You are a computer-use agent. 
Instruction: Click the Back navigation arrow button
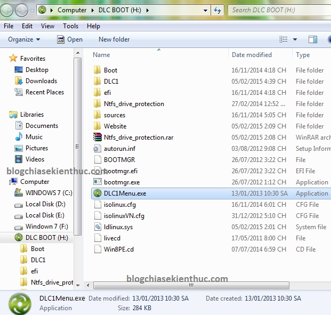click(6, 10)
